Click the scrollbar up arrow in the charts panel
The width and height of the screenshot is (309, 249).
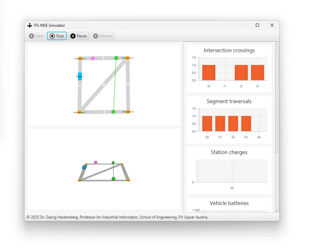(x=277, y=43)
